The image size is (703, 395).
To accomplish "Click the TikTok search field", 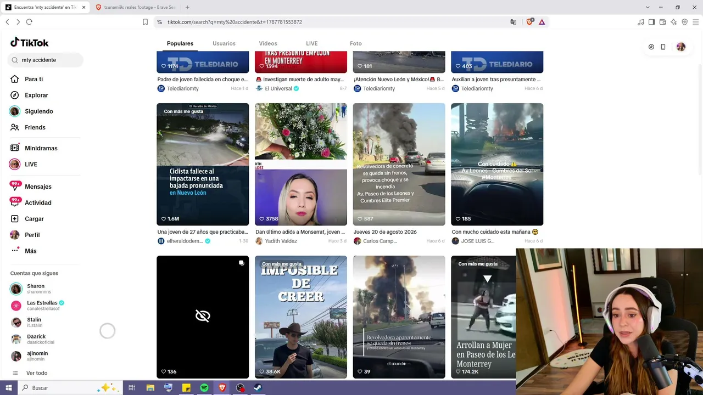I will (46, 60).
